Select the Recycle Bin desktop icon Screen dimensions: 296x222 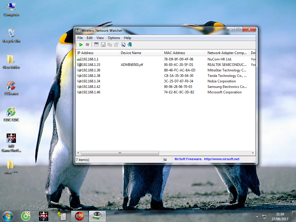(11, 36)
